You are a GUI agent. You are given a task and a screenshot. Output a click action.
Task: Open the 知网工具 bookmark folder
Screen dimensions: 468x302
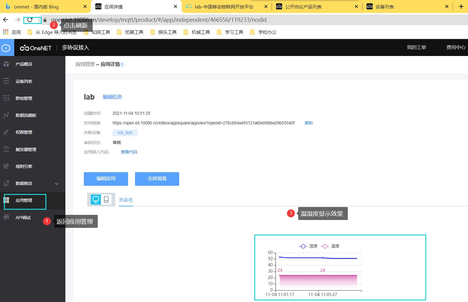97,32
